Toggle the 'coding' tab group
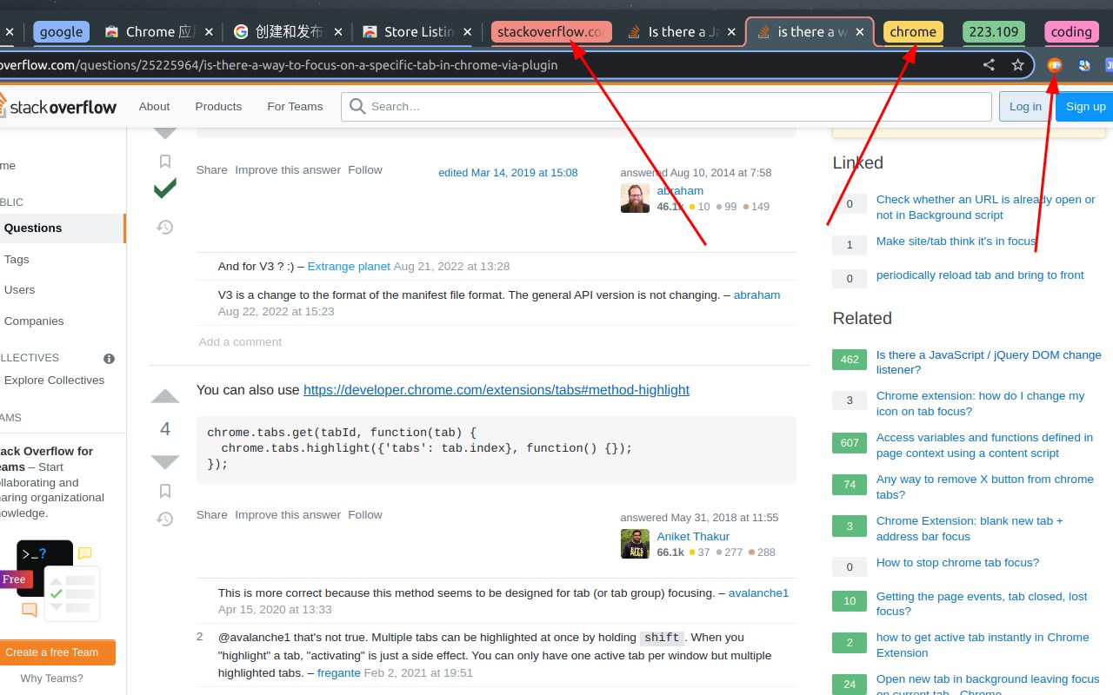 coord(1071,32)
